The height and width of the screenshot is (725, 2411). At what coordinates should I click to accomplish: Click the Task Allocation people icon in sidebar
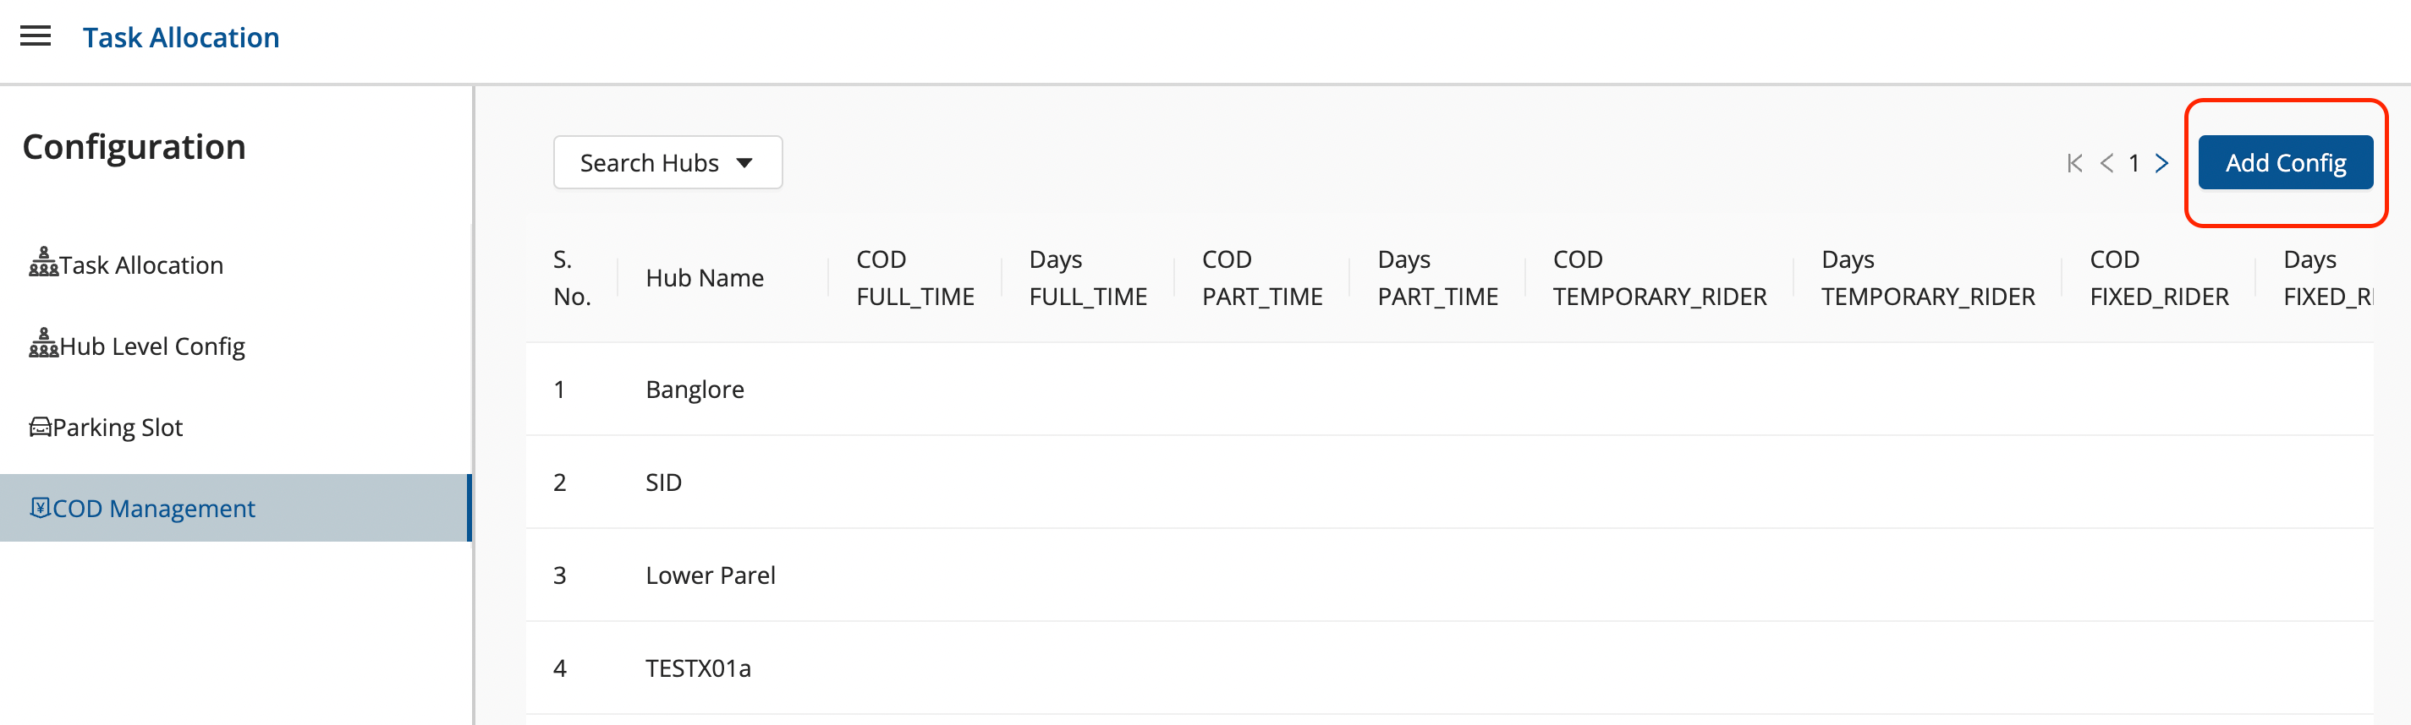pyautogui.click(x=43, y=263)
